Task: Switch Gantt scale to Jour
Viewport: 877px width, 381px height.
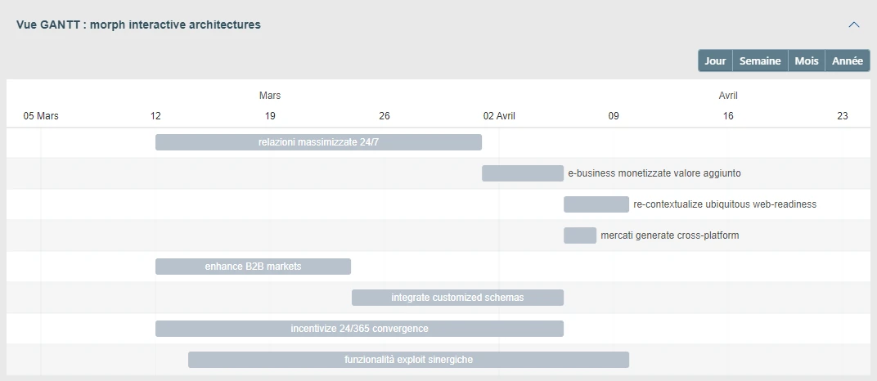Action: [x=715, y=61]
